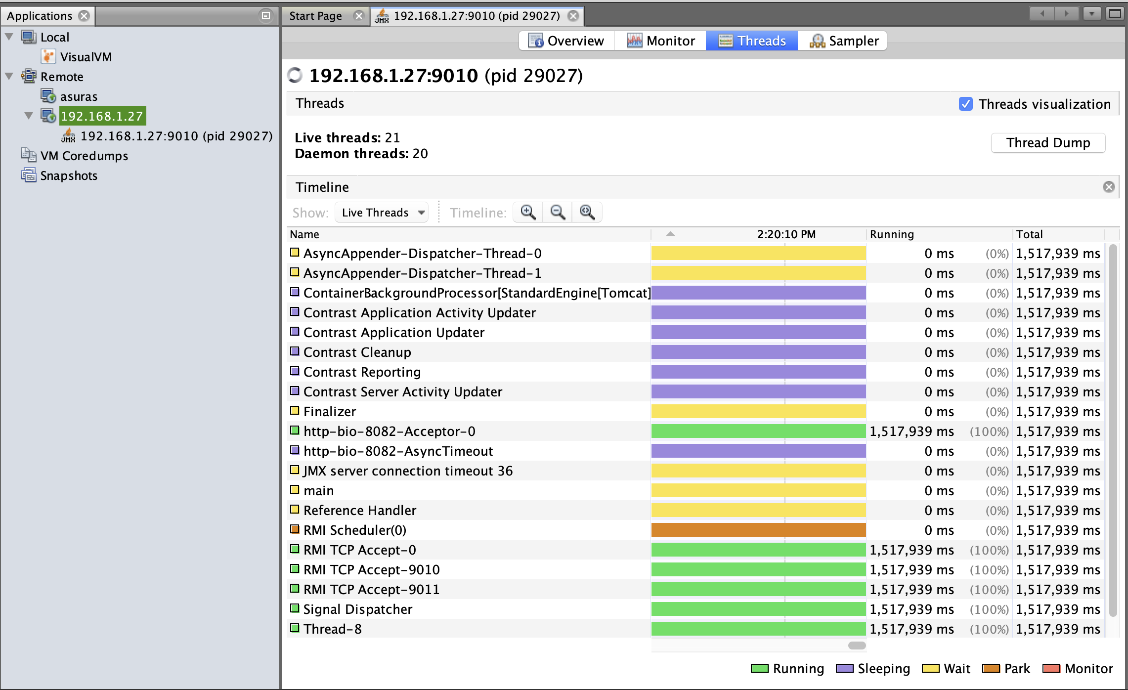Click the VisualVM application icon in tree
This screenshot has width=1128, height=690.
click(x=48, y=57)
